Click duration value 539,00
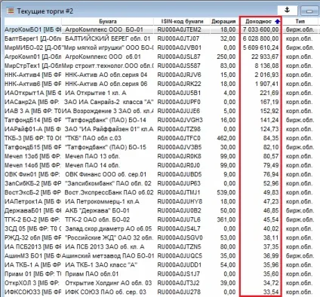Viewport: 320px width, 297px height. pyautogui.click(x=226, y=192)
